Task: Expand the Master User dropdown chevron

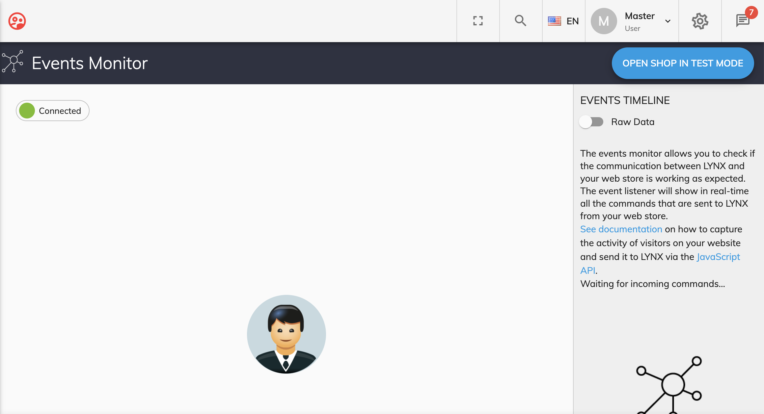Action: [668, 21]
